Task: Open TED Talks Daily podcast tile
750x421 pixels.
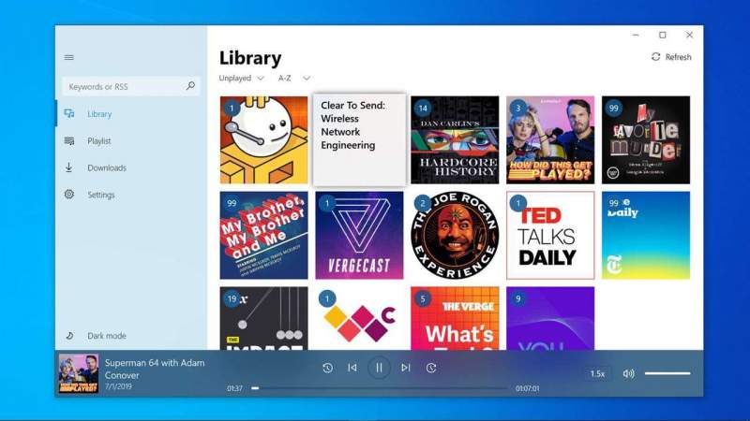Action: [x=550, y=236]
